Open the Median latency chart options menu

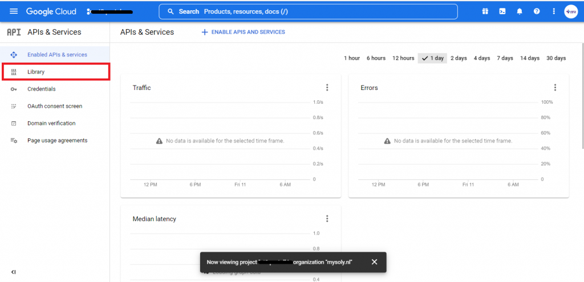click(x=327, y=219)
